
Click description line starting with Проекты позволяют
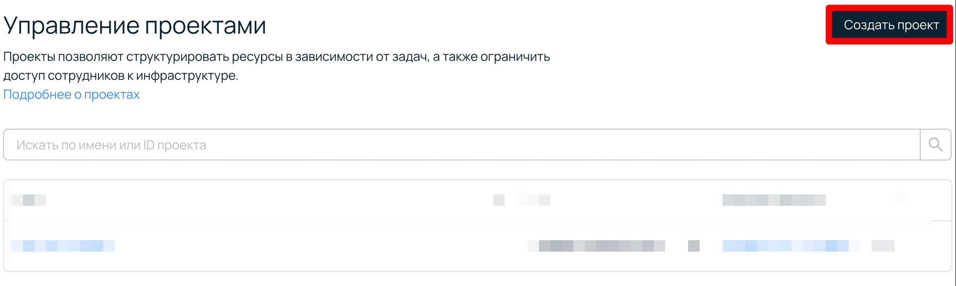276,57
